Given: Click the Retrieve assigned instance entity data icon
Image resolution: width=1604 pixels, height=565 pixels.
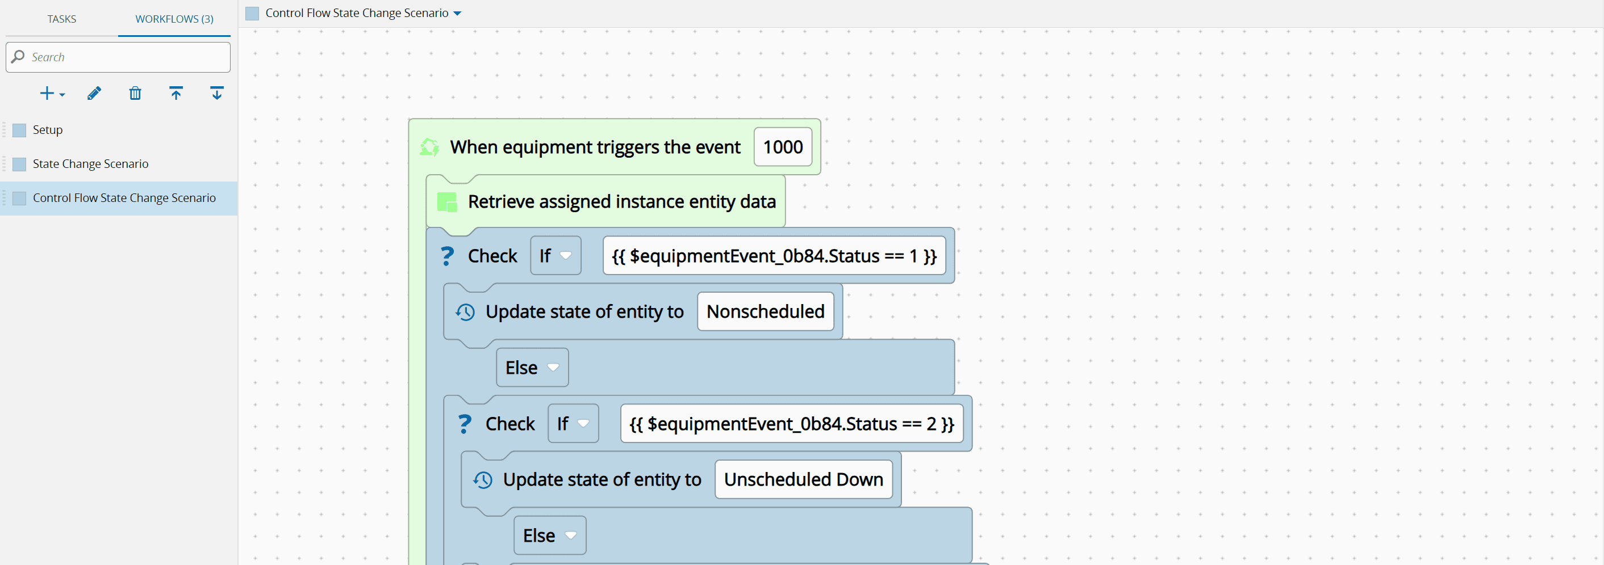Looking at the screenshot, I should [x=447, y=202].
